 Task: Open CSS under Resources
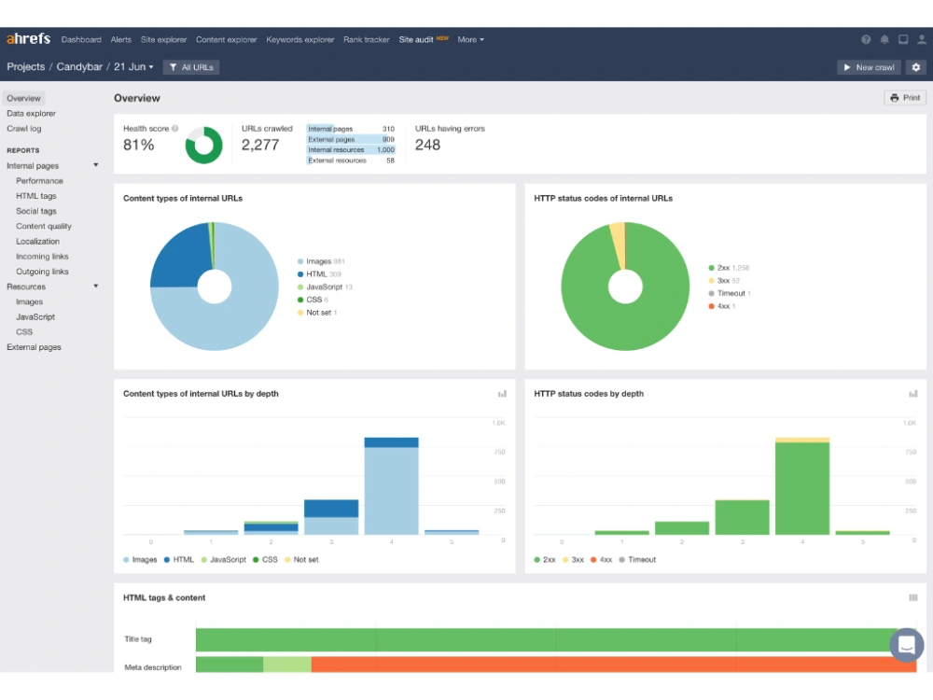point(24,332)
